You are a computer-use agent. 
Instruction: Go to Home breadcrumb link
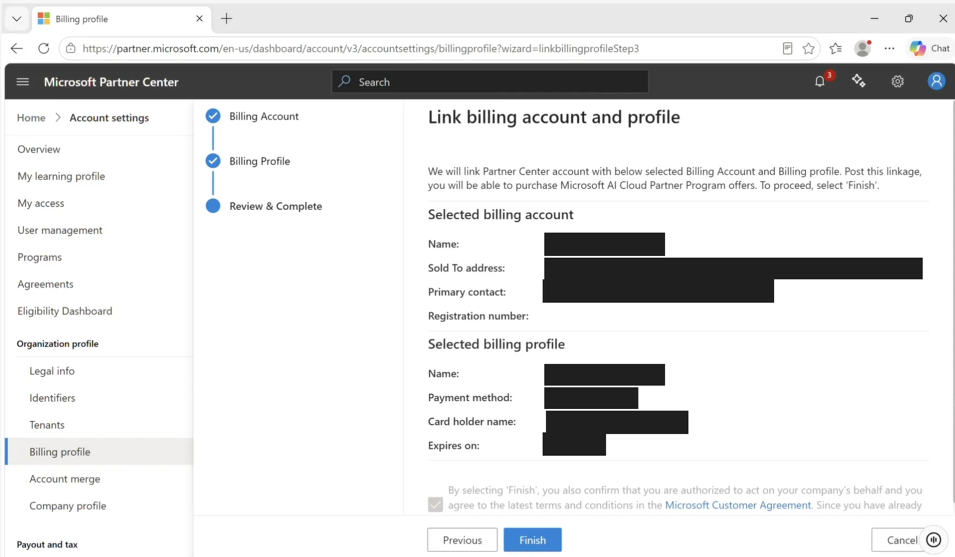[31, 118]
